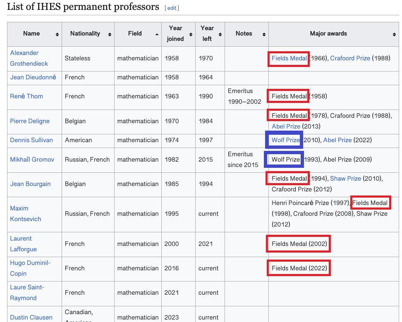402x322 pixels.
Task: Open Mikhaïl Gromov's article
Action: tap(32, 159)
